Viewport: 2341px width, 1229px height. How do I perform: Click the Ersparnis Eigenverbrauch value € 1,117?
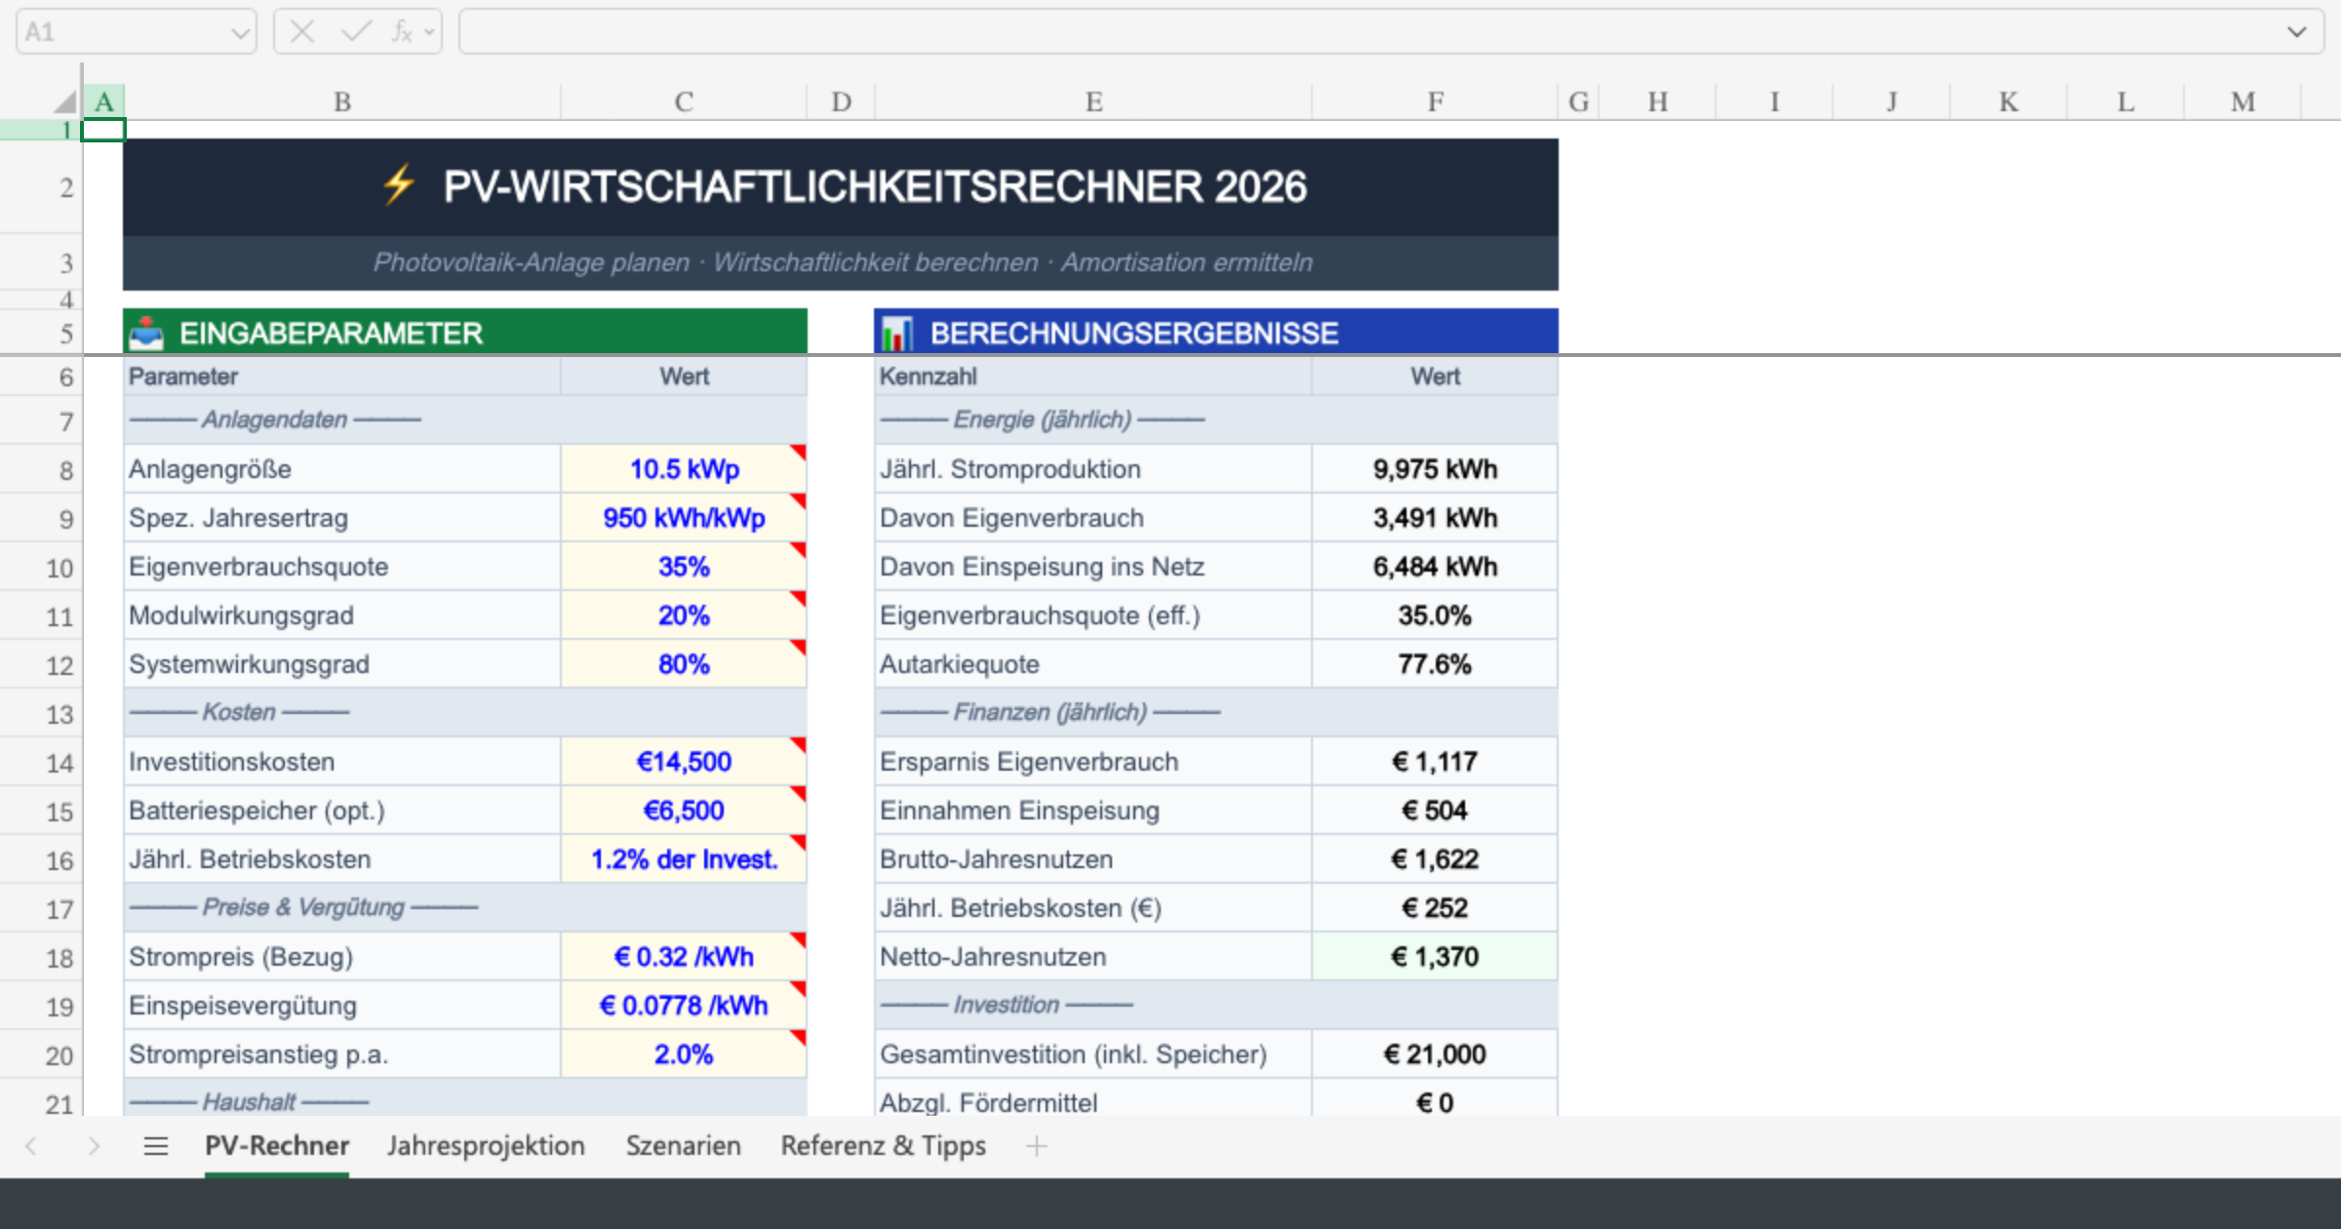click(1435, 762)
